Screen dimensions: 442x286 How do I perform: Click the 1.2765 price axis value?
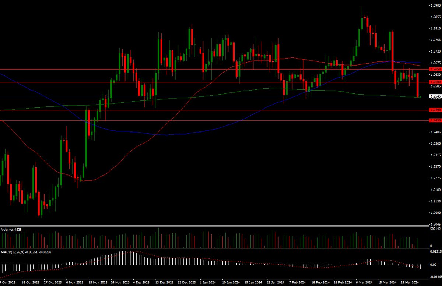[436, 40]
